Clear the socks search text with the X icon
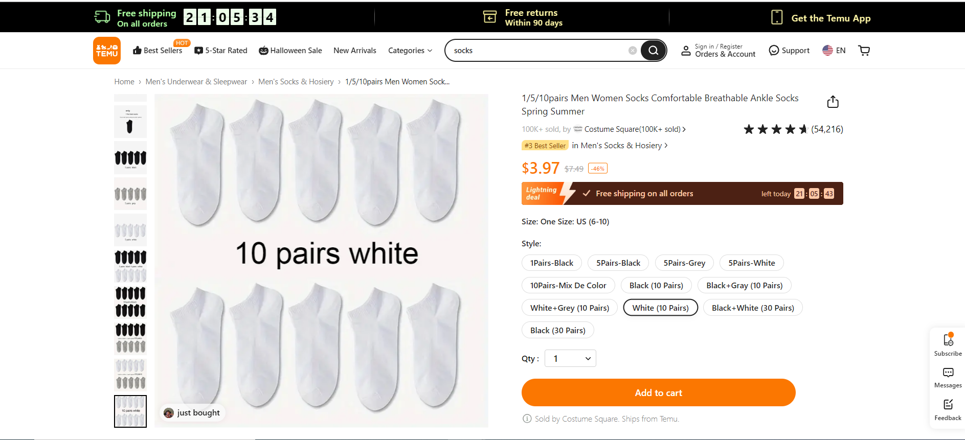965x440 pixels. pos(633,50)
